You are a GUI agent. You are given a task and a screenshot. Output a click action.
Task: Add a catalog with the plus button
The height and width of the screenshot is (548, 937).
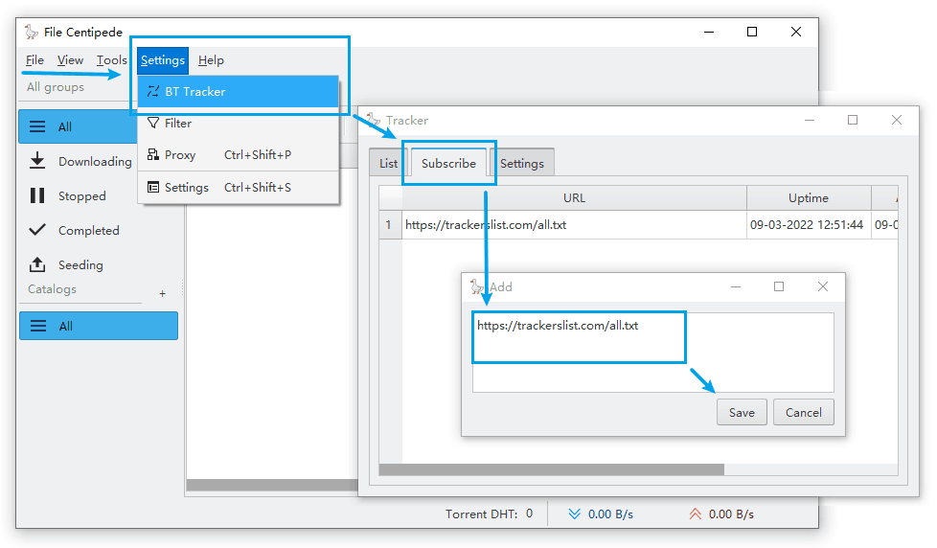(x=162, y=293)
